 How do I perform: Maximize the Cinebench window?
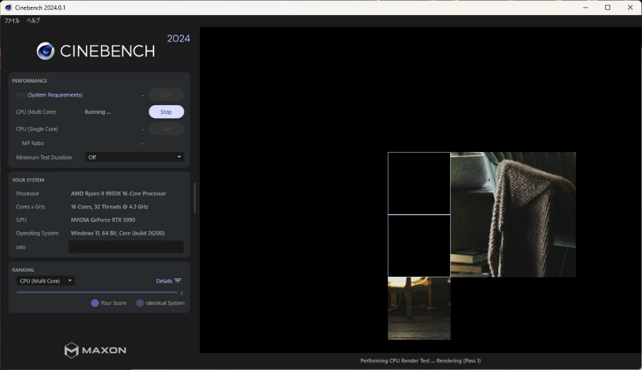608,8
